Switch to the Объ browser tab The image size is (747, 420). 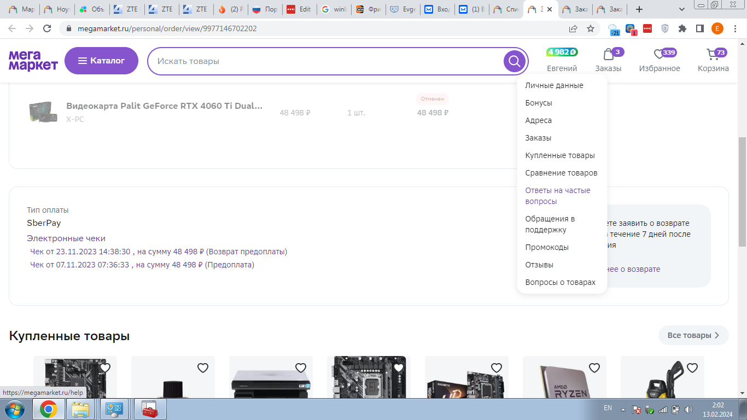tap(92, 9)
